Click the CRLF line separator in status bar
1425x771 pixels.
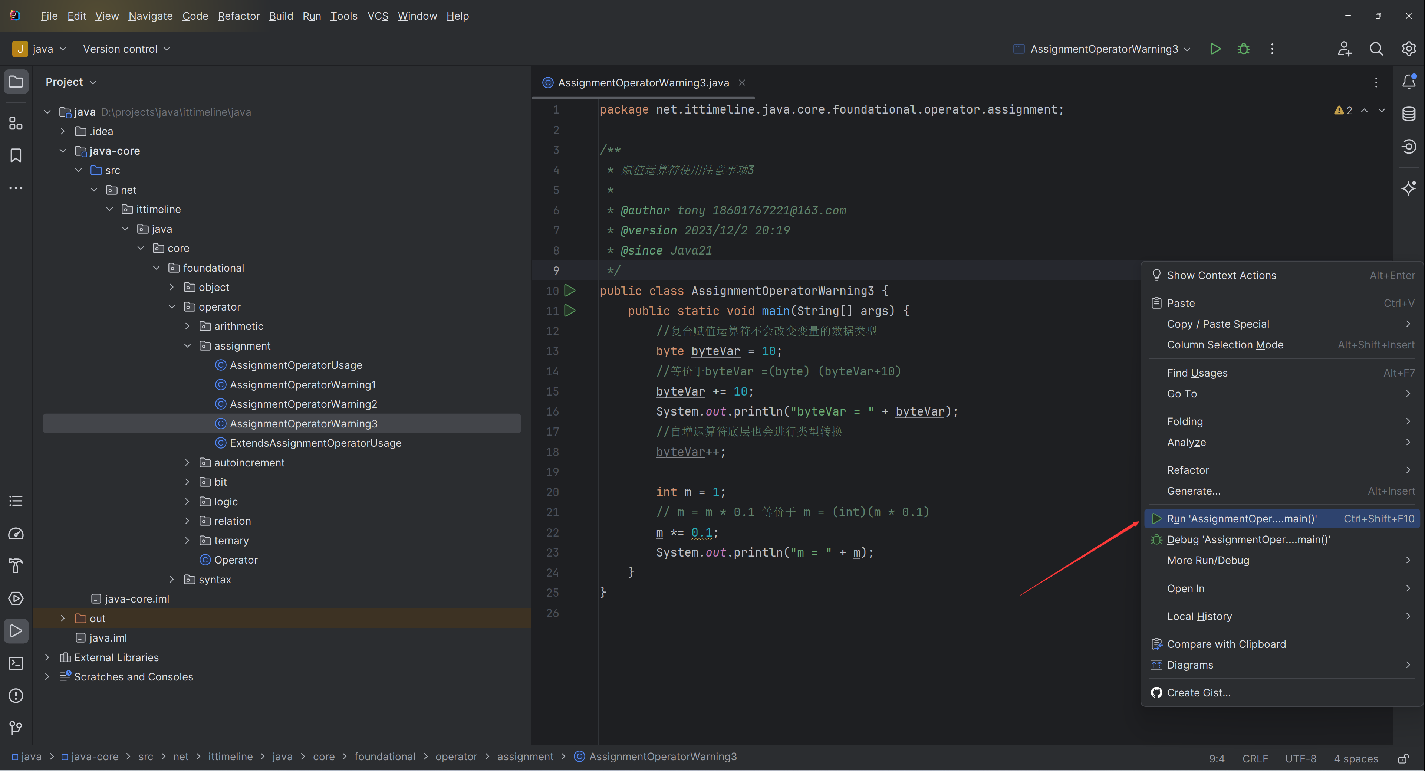tap(1255, 758)
